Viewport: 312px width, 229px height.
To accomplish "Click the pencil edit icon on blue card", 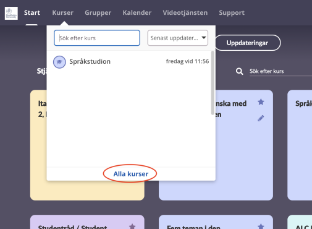I will 261,118.
